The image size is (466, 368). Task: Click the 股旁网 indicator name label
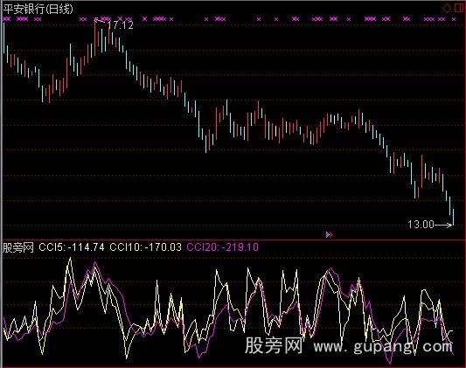coord(18,247)
